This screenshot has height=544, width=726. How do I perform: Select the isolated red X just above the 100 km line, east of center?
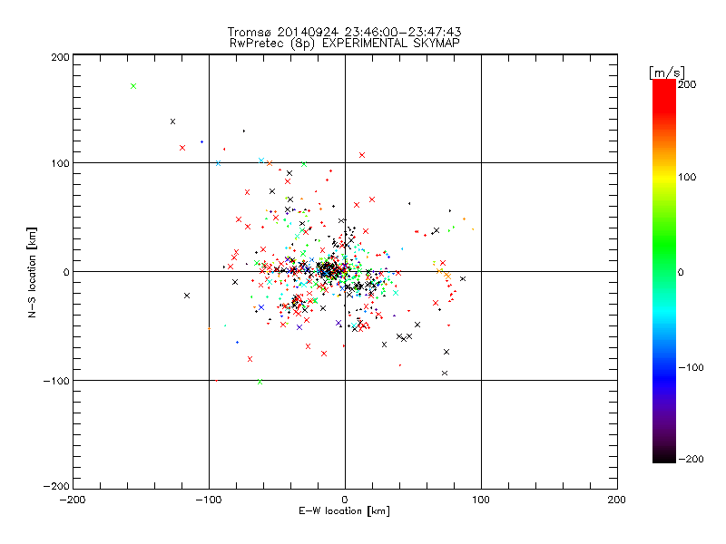(x=362, y=155)
